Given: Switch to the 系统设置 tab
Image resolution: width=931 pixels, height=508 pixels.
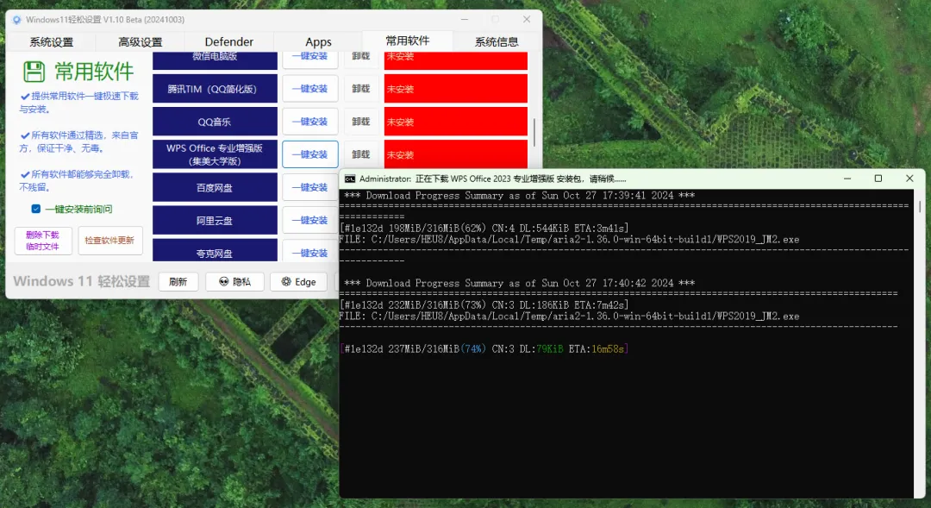Looking at the screenshot, I should tap(52, 41).
